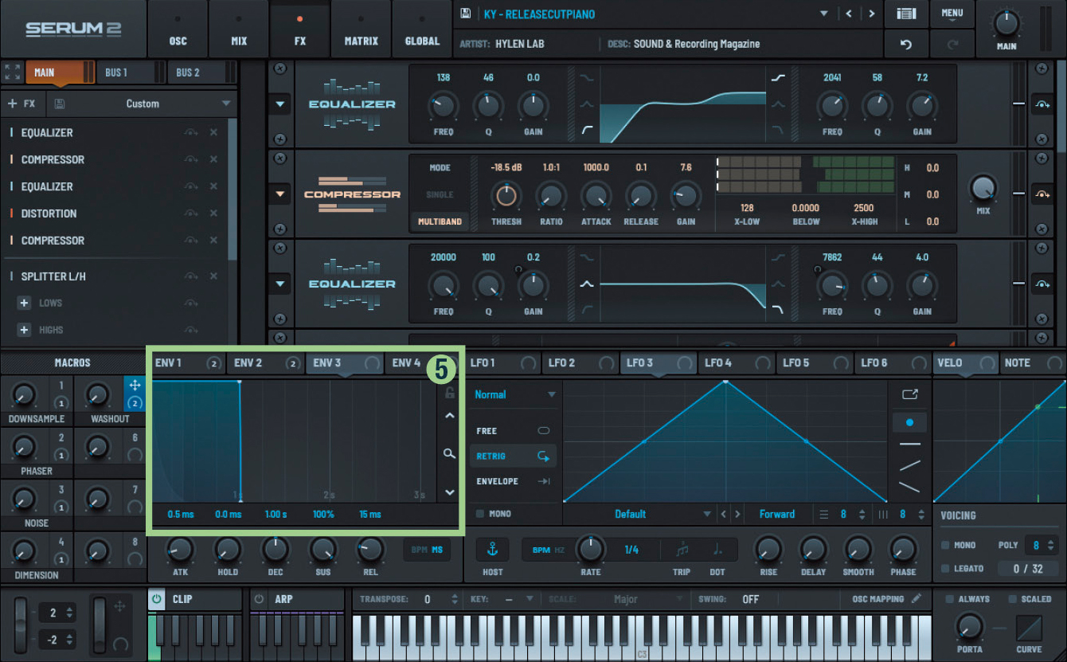The width and height of the screenshot is (1067, 662).
Task: Enable the LFO MONO checkbox
Action: pos(479,514)
